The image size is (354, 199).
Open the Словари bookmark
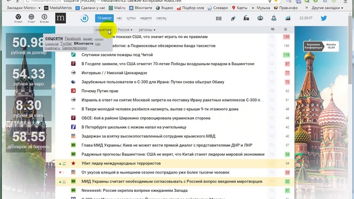coord(217,8)
